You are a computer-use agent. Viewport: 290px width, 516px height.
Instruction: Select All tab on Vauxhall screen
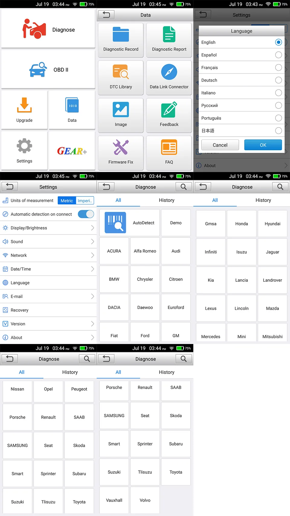click(x=118, y=372)
